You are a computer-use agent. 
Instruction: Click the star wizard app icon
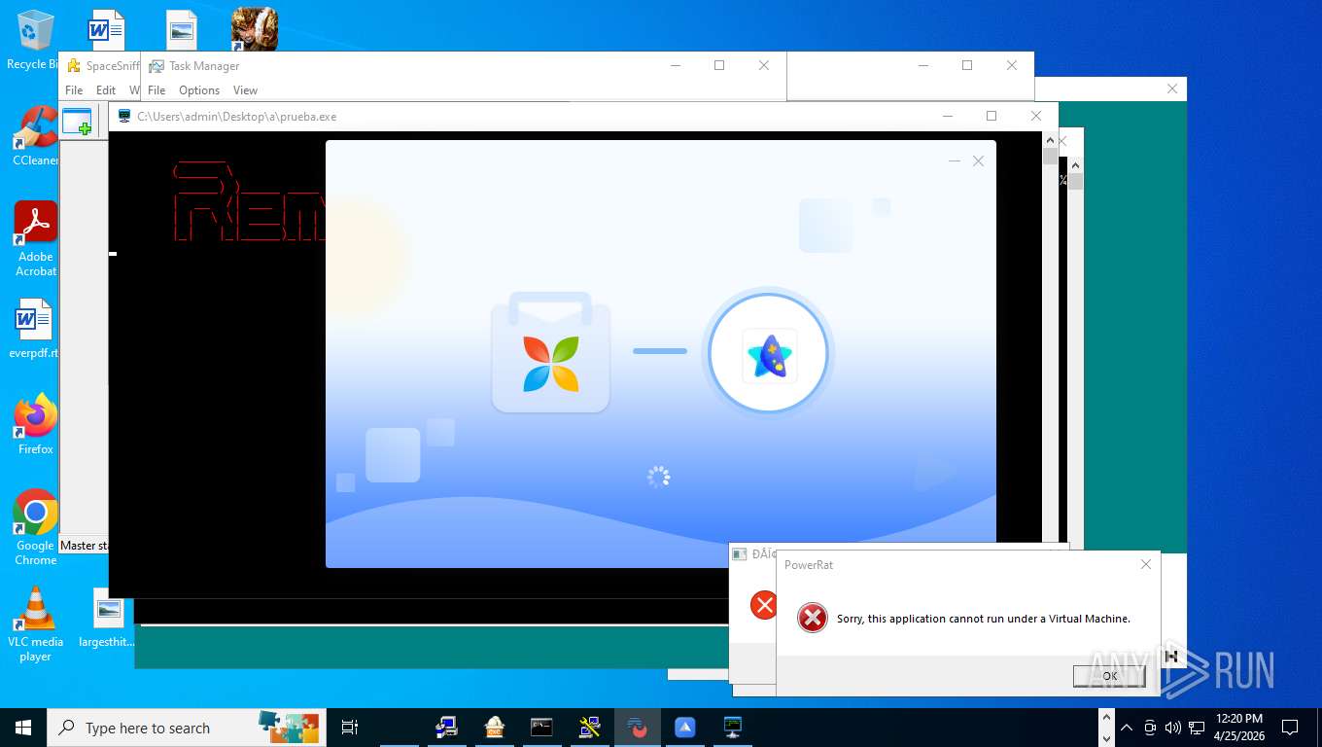769,355
